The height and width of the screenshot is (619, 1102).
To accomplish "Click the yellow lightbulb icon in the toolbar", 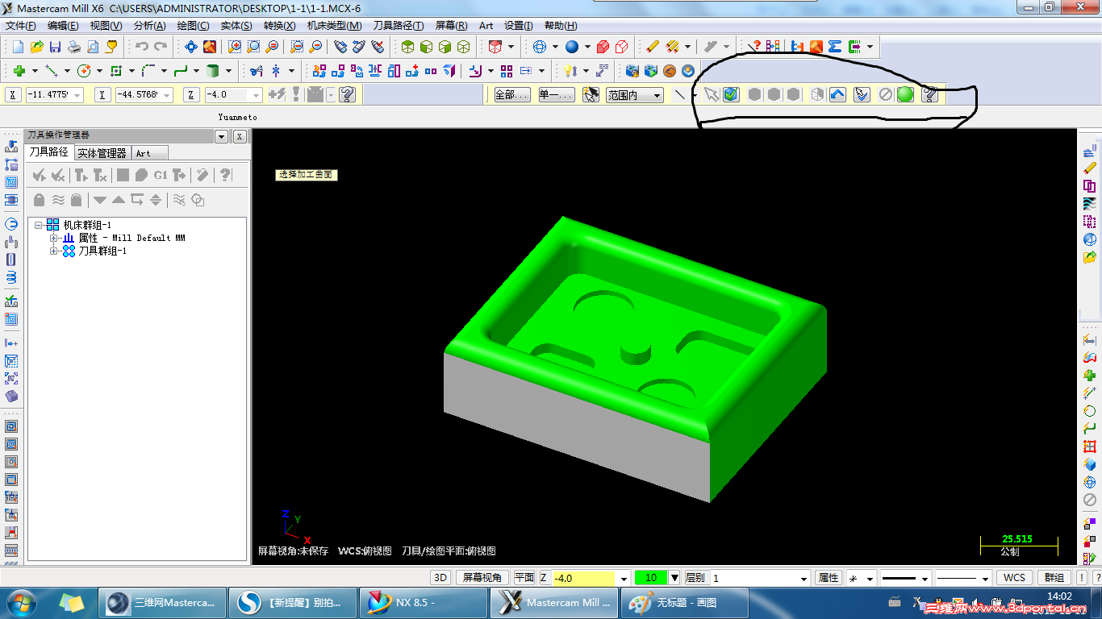I will (570, 71).
